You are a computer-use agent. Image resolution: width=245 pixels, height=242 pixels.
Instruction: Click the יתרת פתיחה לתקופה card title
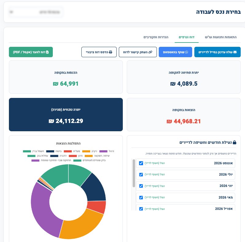[184, 73]
